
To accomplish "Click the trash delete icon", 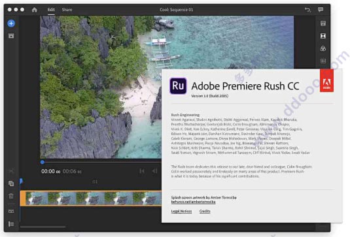I will tap(11, 196).
